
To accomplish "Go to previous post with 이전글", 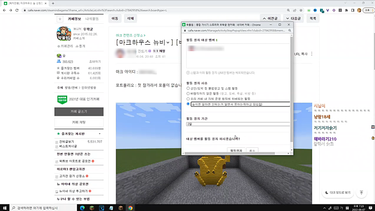I will 270,18.
